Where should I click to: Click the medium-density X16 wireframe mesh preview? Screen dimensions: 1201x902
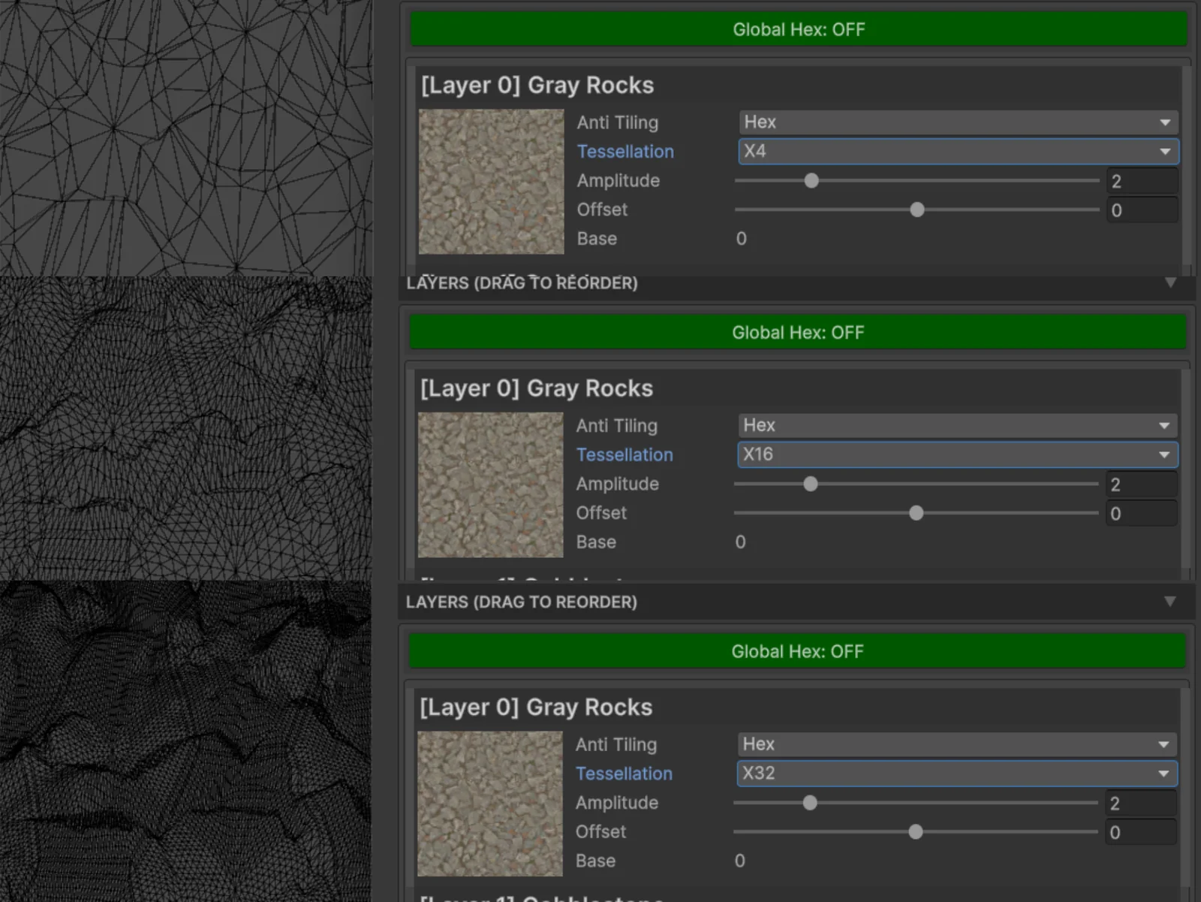coord(186,428)
